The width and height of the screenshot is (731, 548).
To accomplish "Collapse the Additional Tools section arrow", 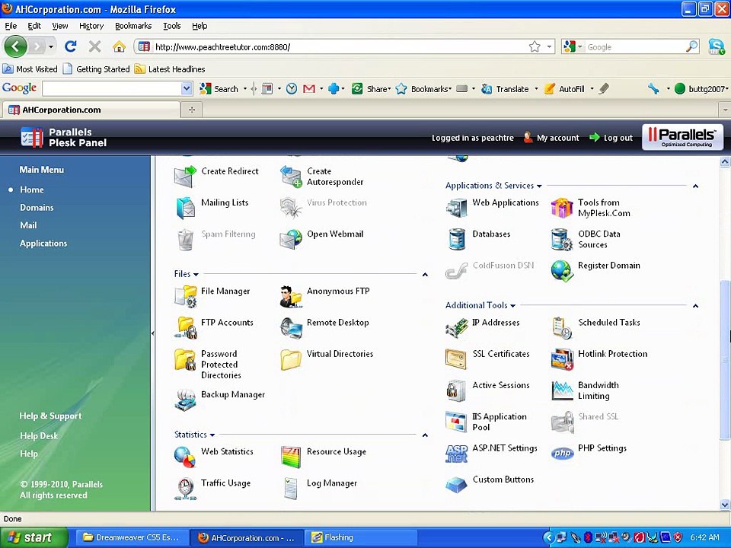I will click(x=695, y=306).
